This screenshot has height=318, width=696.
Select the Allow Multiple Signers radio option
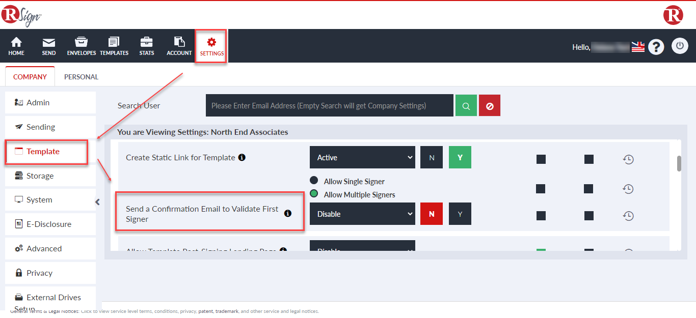pos(314,194)
